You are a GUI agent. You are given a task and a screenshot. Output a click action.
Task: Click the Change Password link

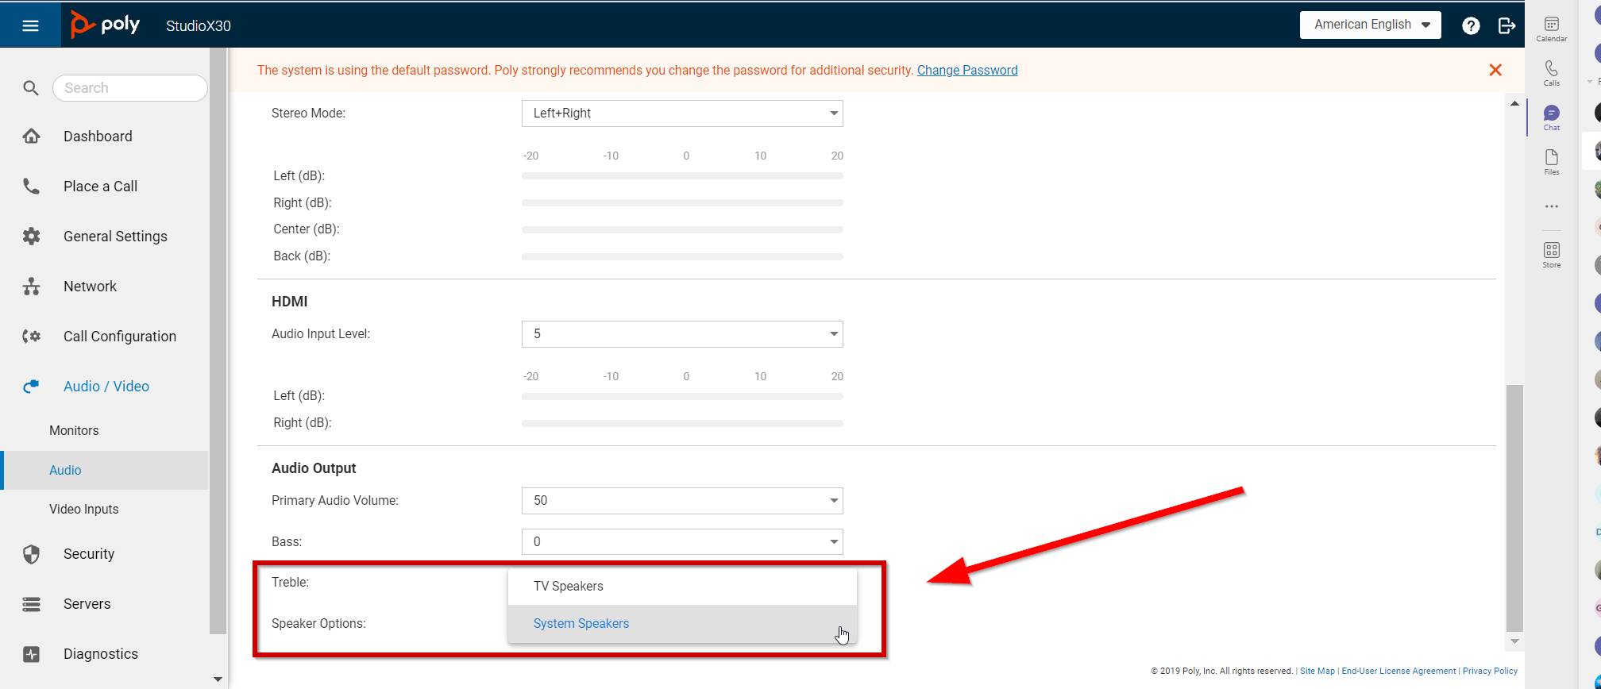(967, 70)
